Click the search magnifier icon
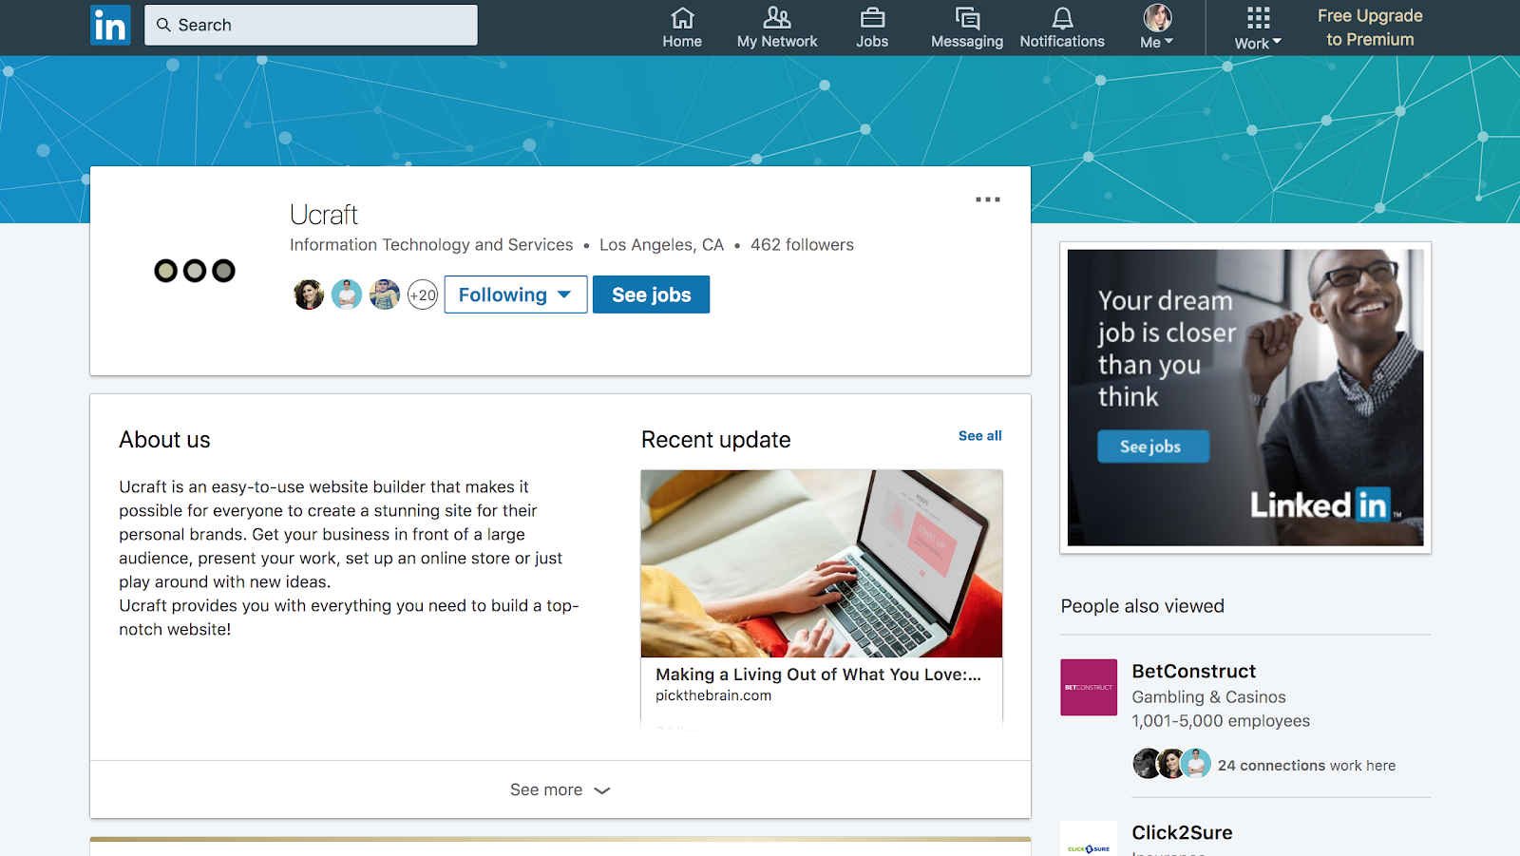 pyautogui.click(x=163, y=25)
